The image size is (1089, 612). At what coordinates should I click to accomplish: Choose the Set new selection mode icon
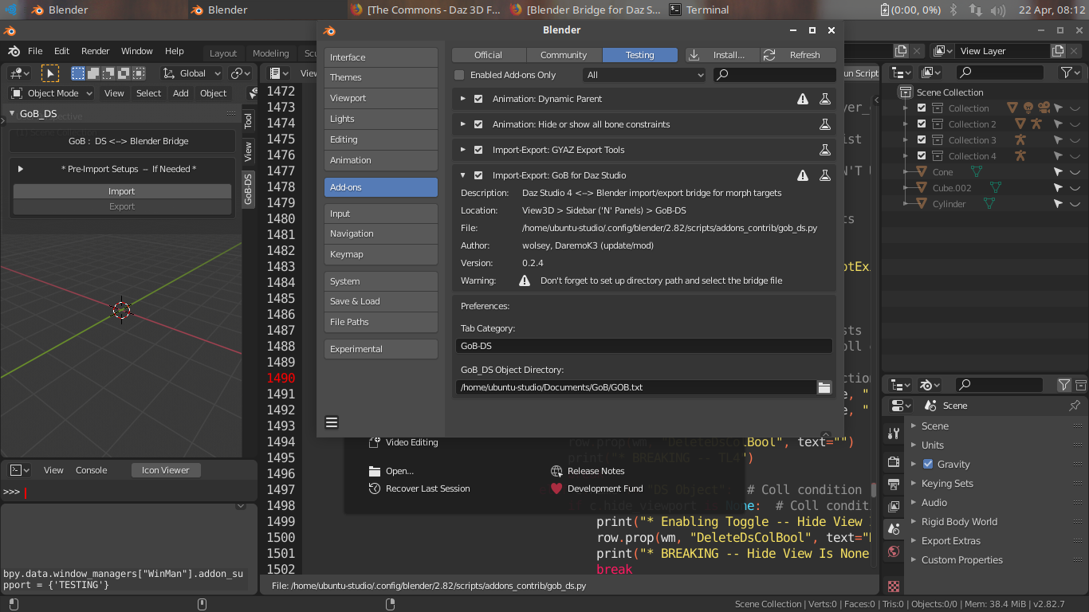78,73
